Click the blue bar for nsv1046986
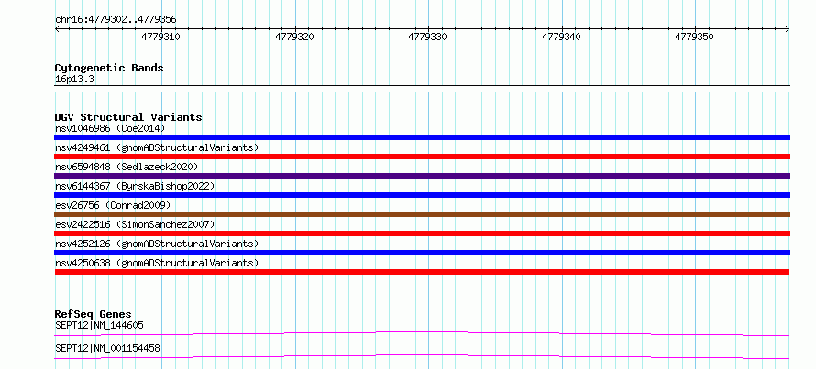Viewport: 816px width, 369px height. 422,137
